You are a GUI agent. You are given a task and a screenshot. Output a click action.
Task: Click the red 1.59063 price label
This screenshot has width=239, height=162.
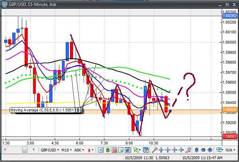[x=230, y=136]
